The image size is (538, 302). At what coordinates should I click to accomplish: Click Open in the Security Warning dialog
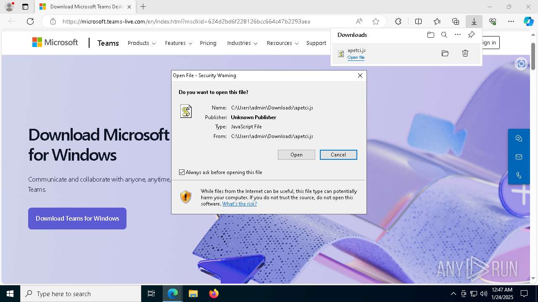296,155
